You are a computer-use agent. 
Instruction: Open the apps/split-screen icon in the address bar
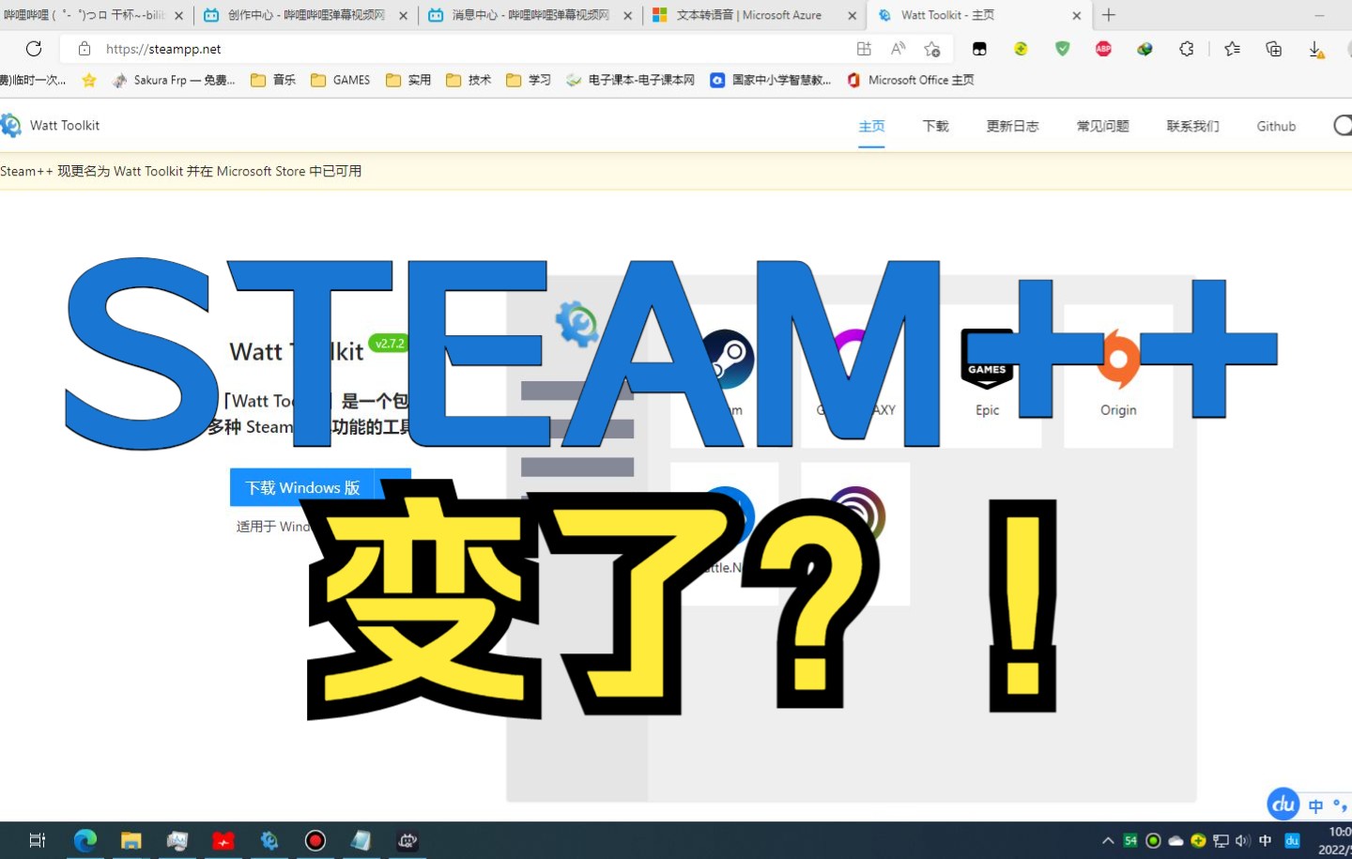pyautogui.click(x=864, y=49)
